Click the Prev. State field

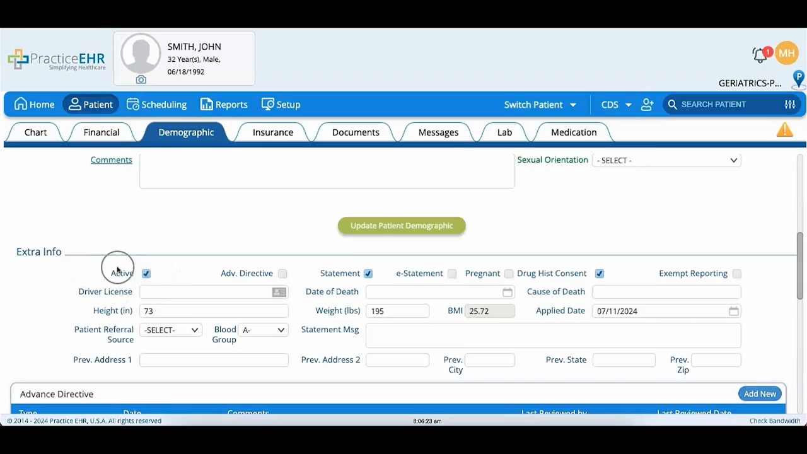tap(624, 360)
